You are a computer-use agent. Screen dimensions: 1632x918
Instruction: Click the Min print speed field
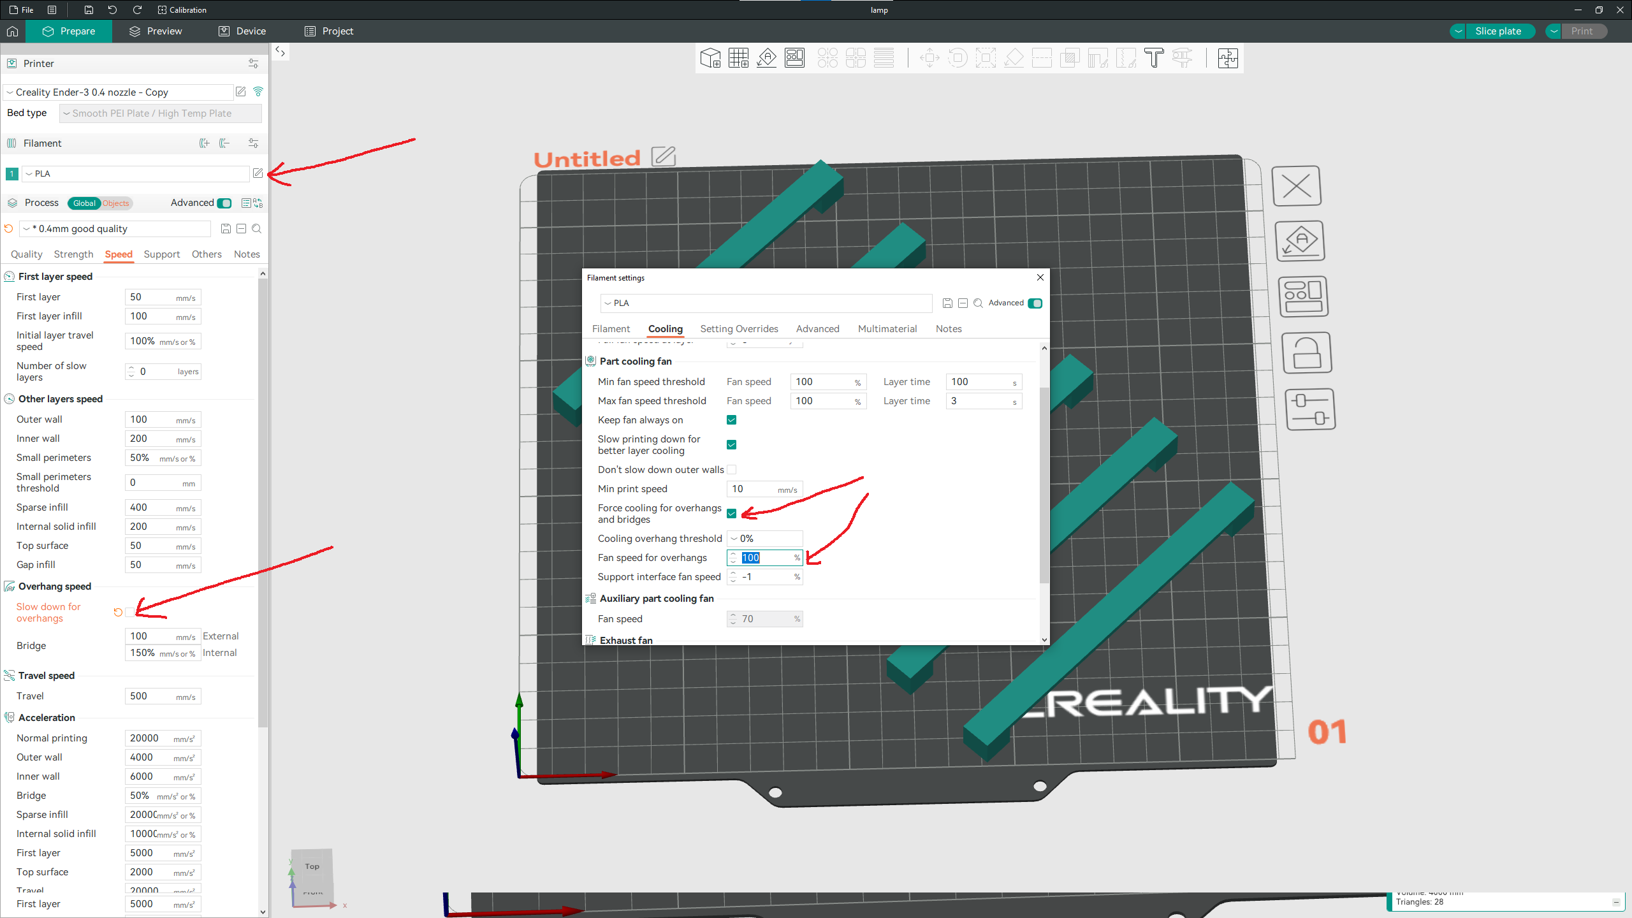(765, 489)
